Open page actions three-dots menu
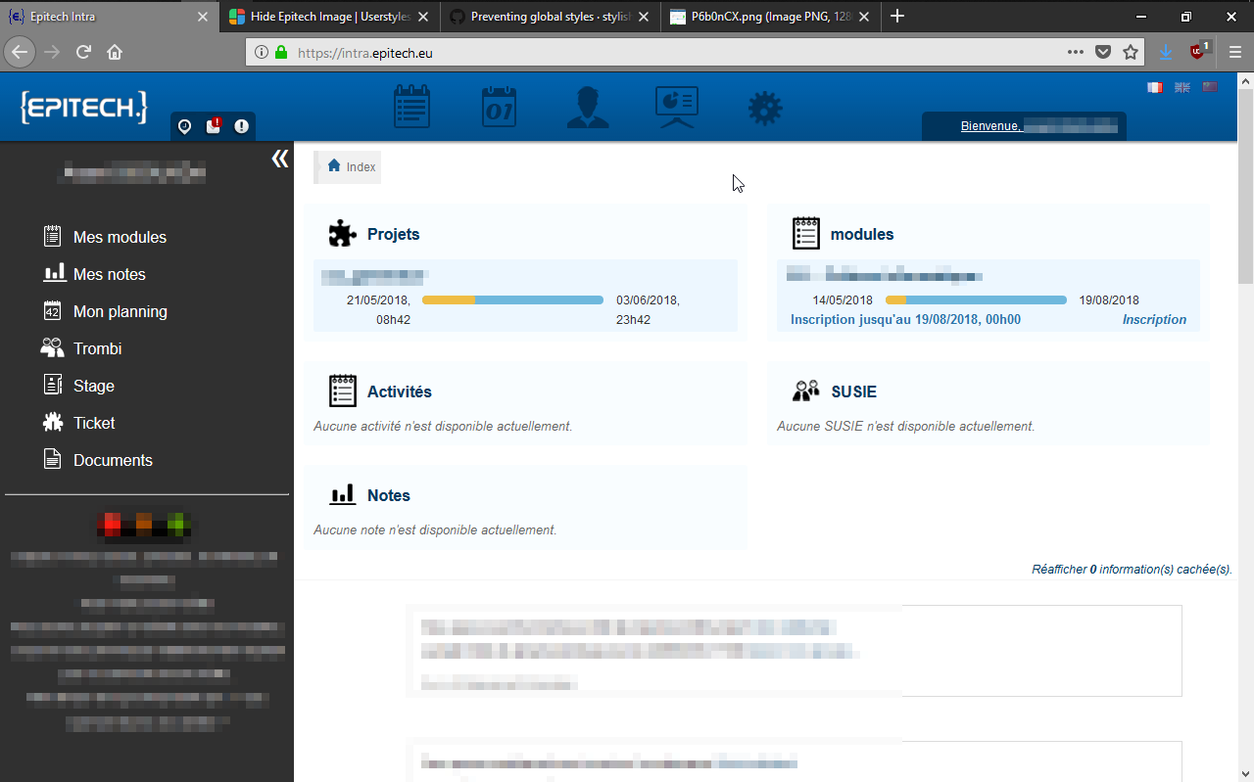The height and width of the screenshot is (782, 1254). (x=1076, y=53)
